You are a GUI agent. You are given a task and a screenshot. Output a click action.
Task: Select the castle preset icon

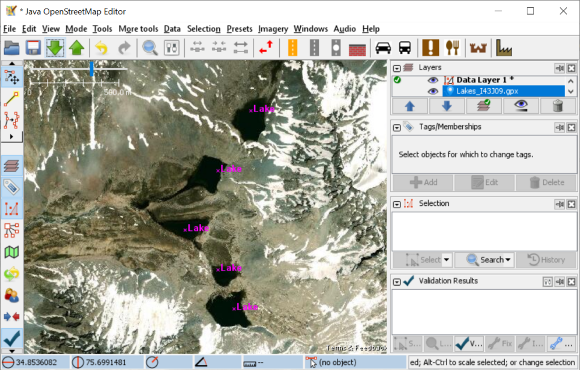(x=478, y=48)
